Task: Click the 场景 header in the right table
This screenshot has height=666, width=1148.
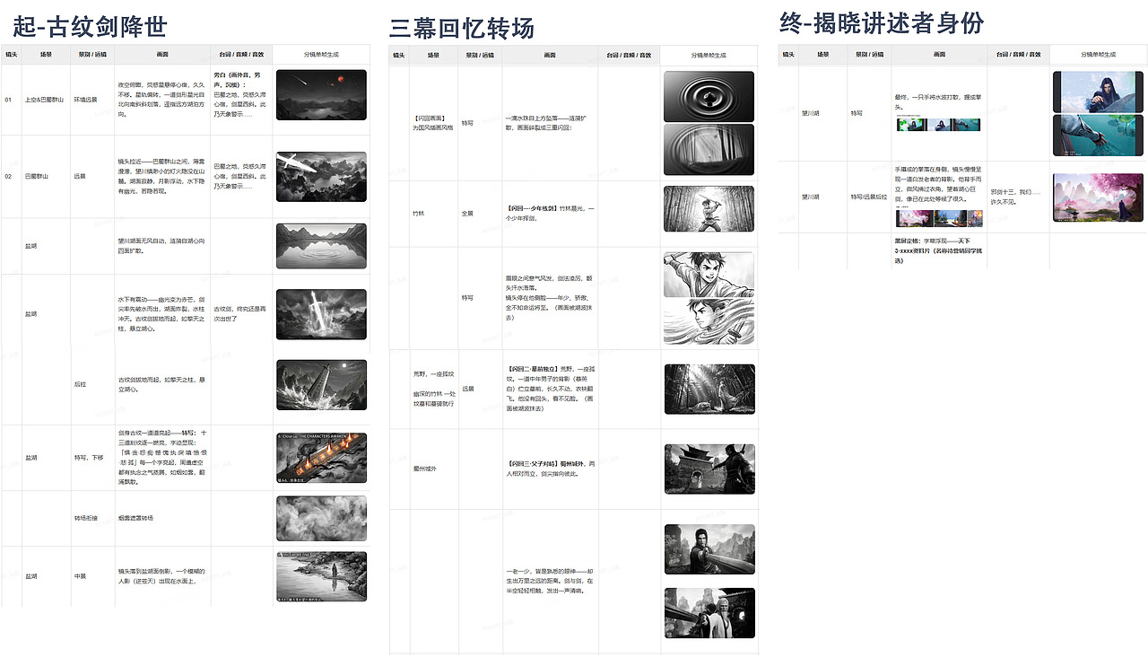Action: (x=823, y=55)
